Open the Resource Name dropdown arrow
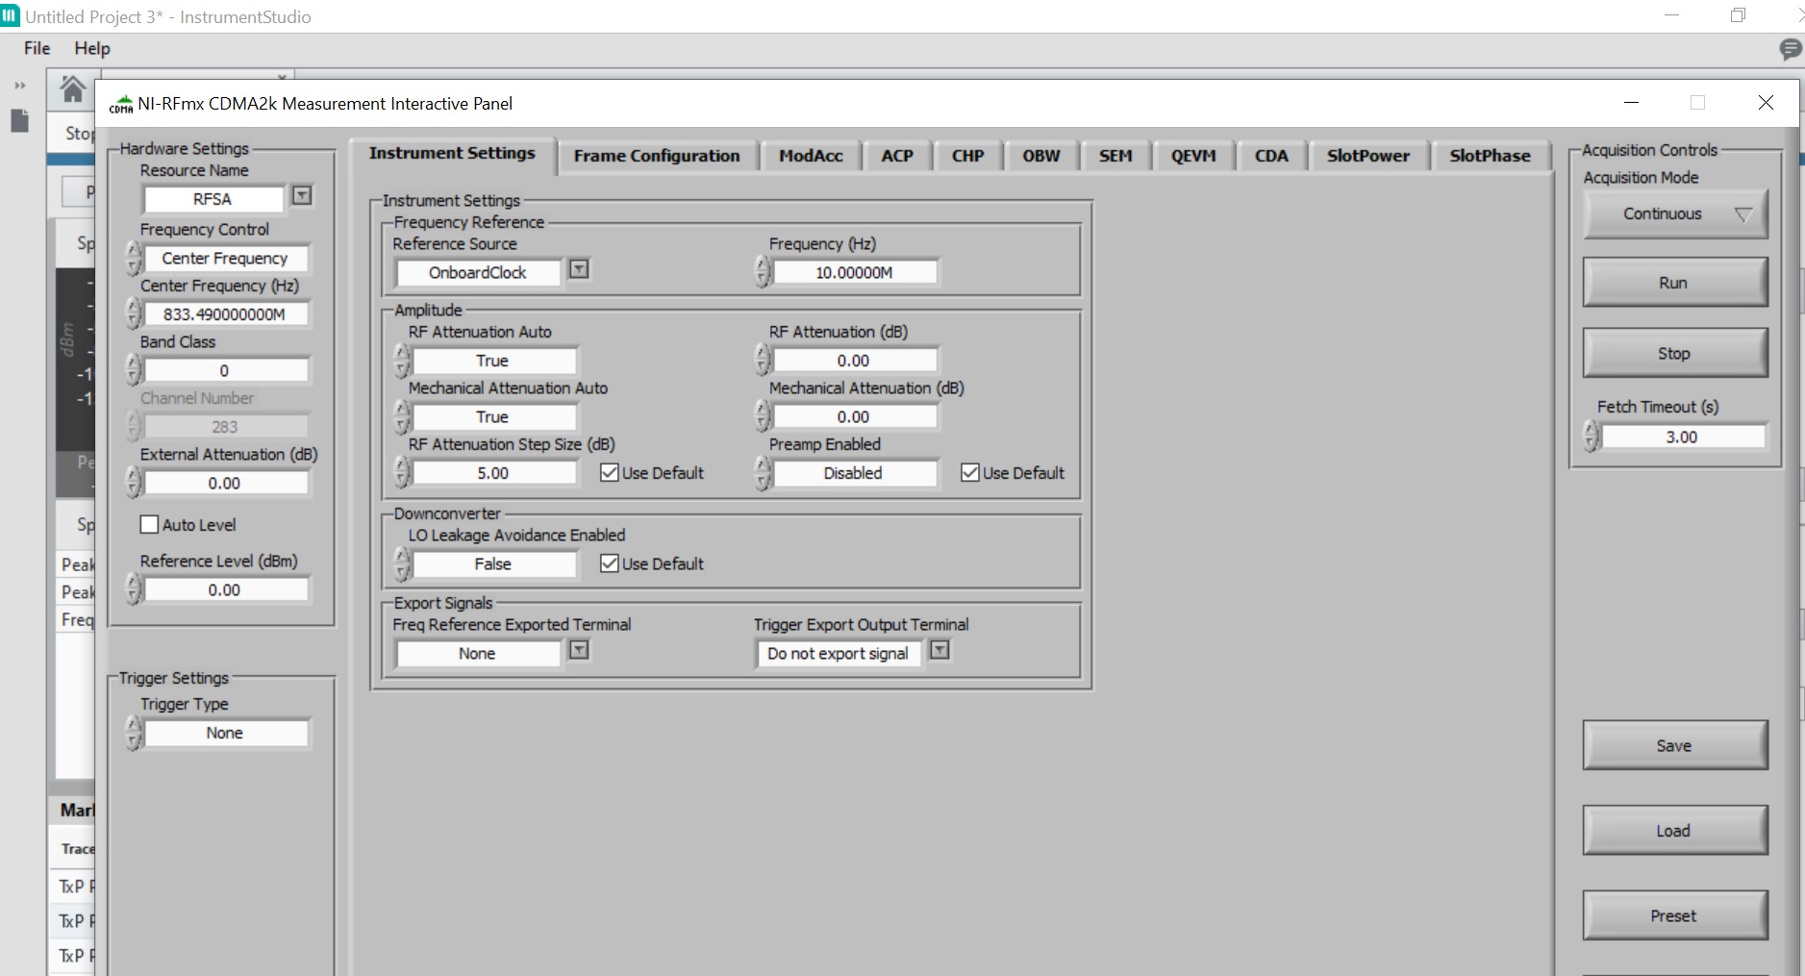The height and width of the screenshot is (976, 1805). point(302,196)
